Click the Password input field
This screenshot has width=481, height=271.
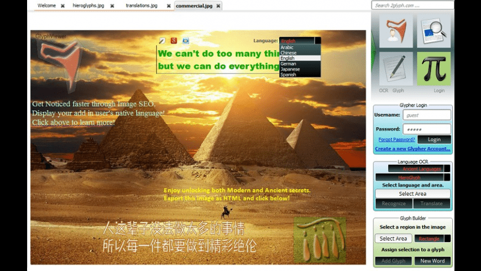coord(427,129)
